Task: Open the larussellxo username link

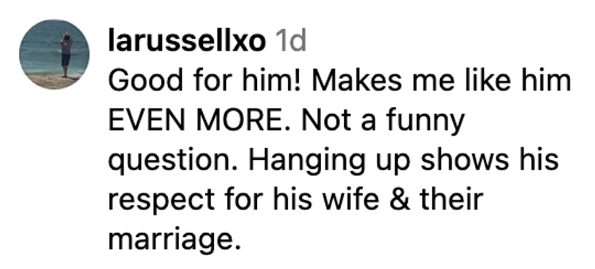Action: [188, 42]
